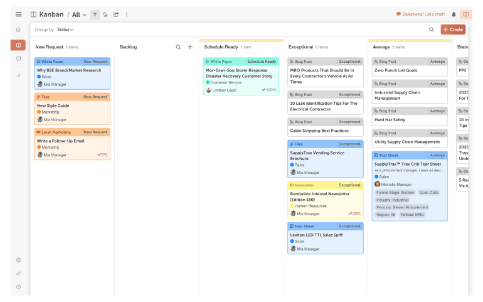Click the search magnifier beside Create
This screenshot has width=483, height=302.
pyautogui.click(x=432, y=30)
